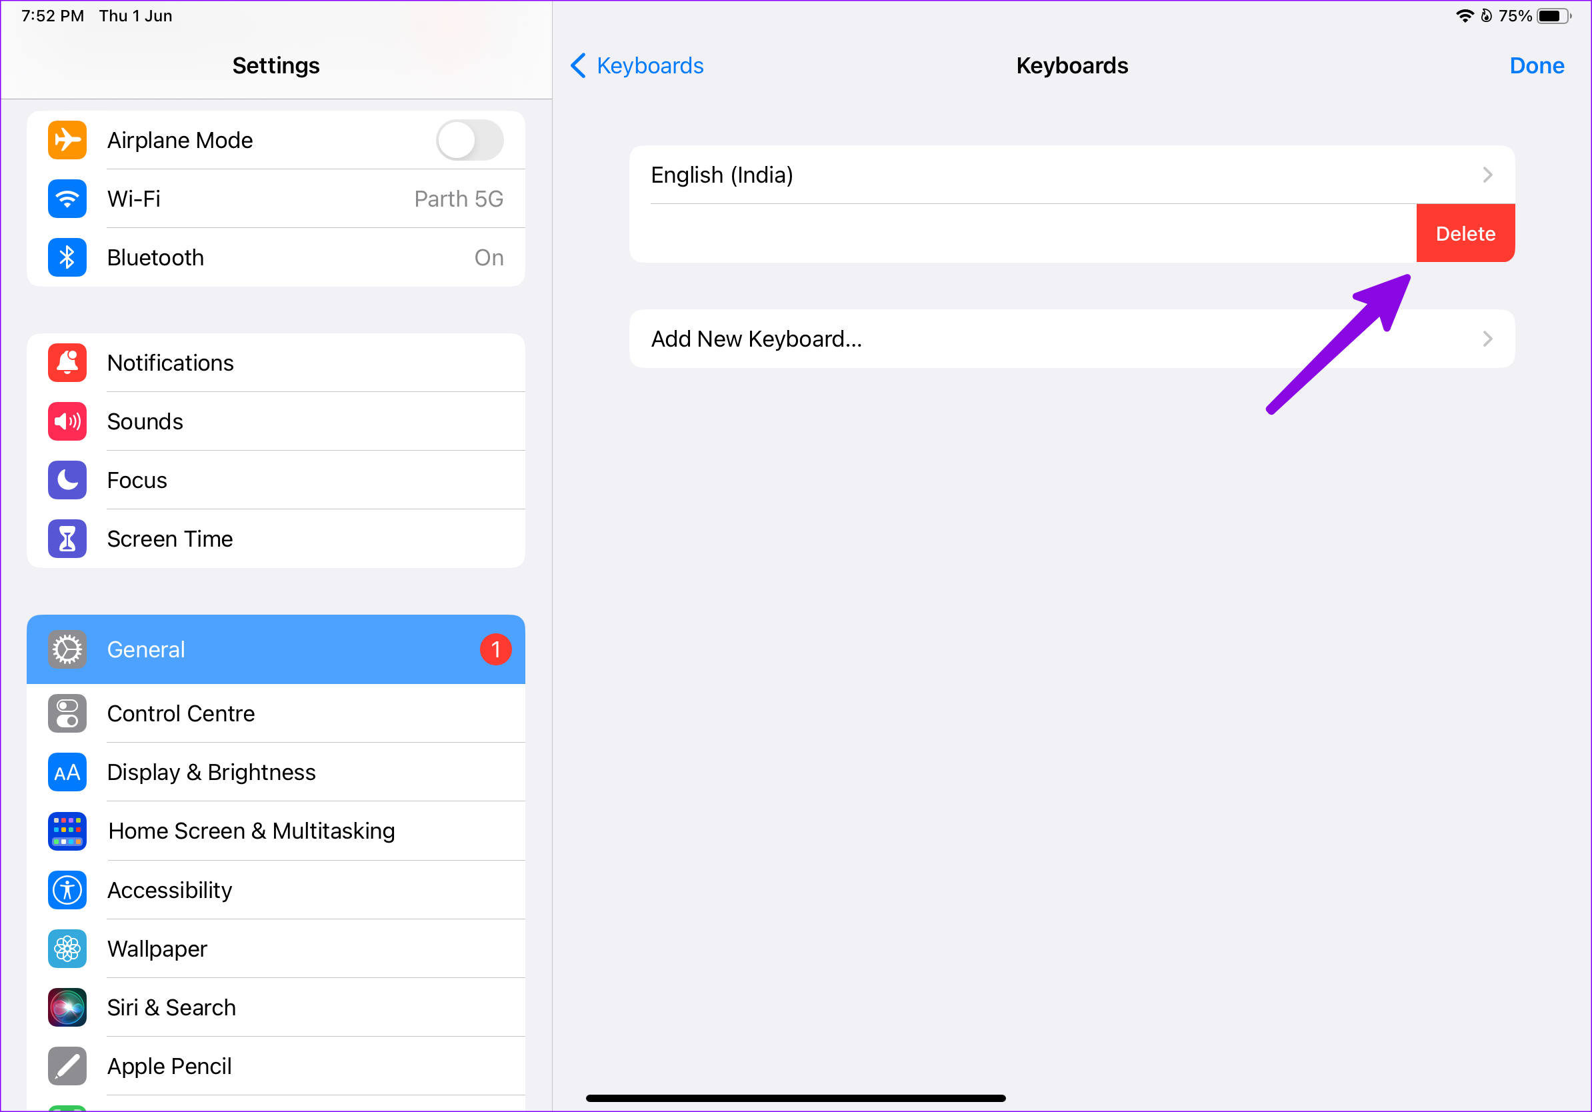Toggle the Airplane Mode switch

point(469,140)
